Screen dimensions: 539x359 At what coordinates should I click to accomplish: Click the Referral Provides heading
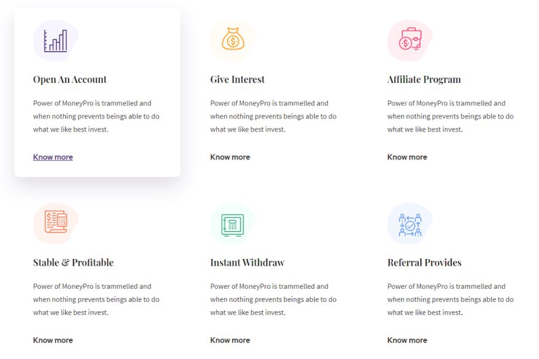(x=424, y=263)
